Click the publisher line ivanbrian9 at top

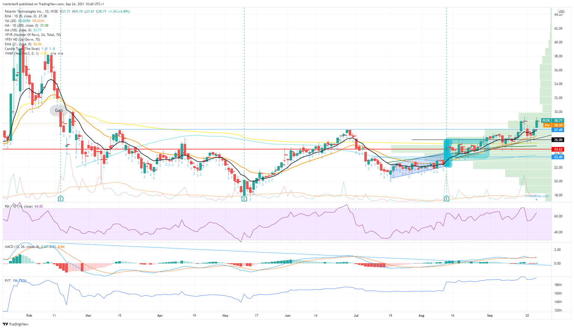54,4
